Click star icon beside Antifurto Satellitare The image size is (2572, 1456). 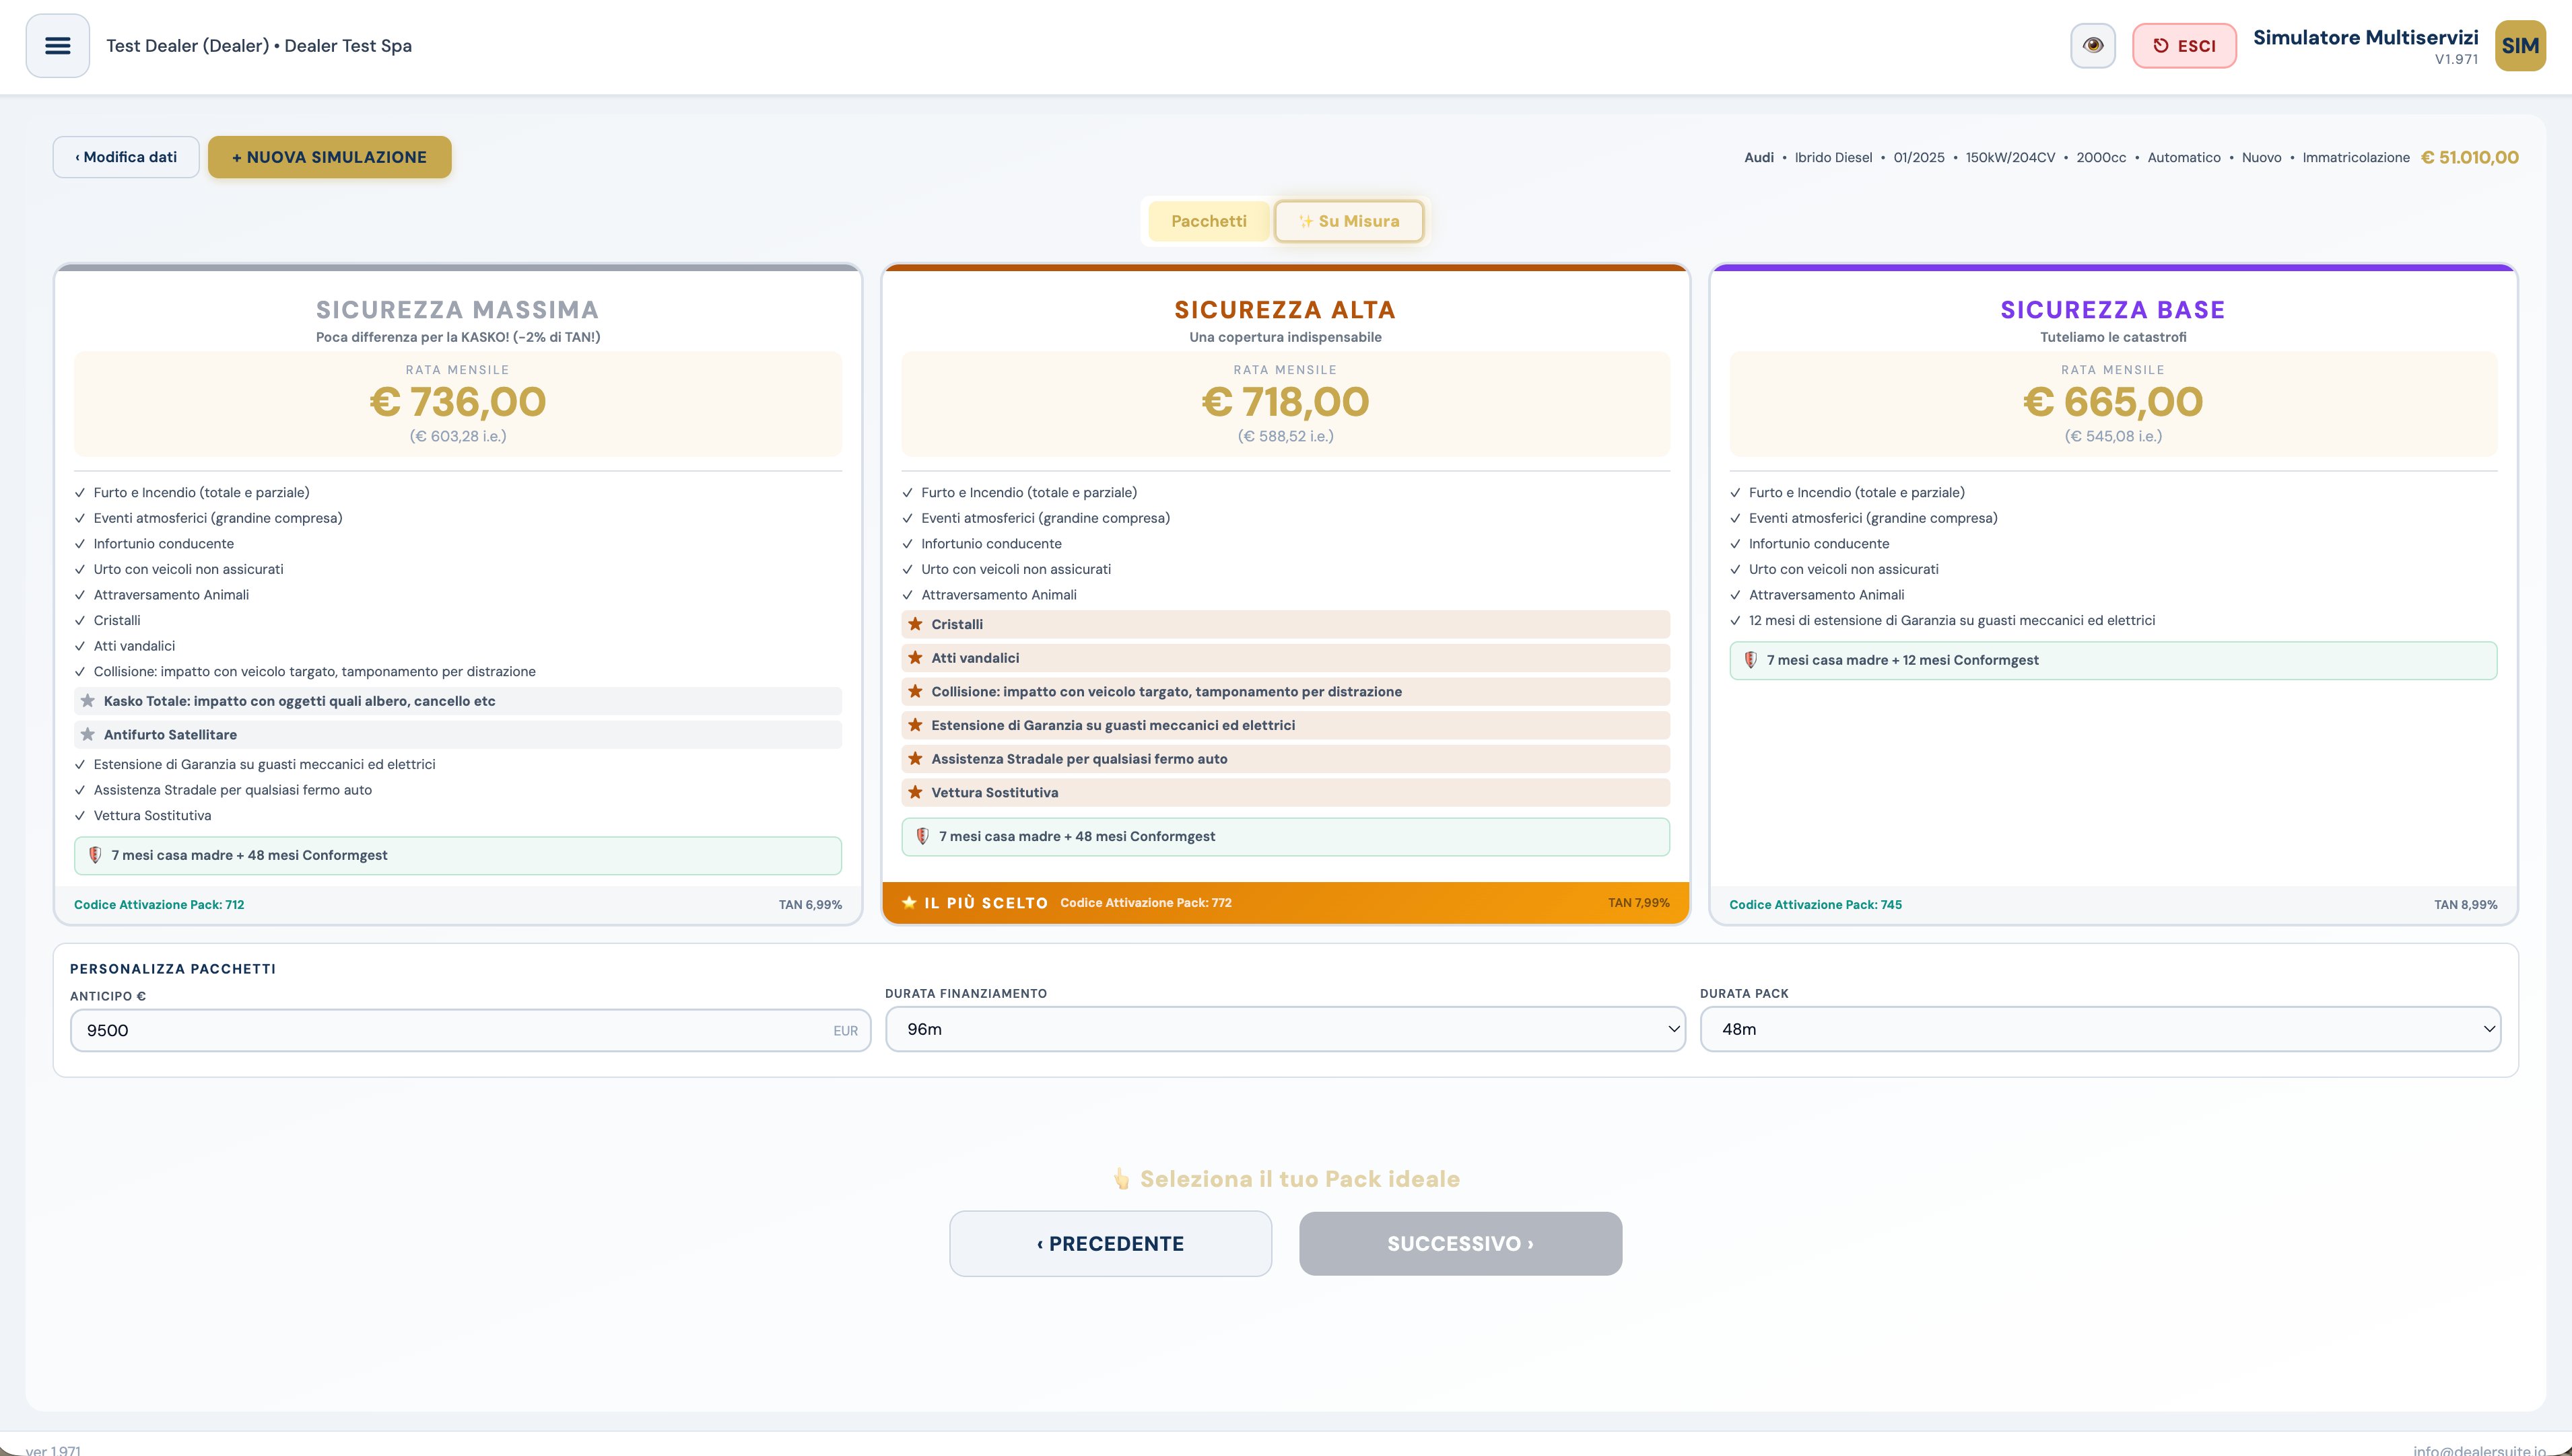tap(88, 734)
